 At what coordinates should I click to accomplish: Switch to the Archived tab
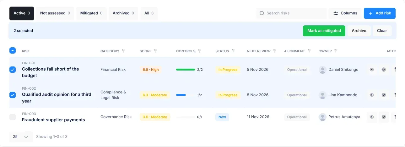coord(123,13)
